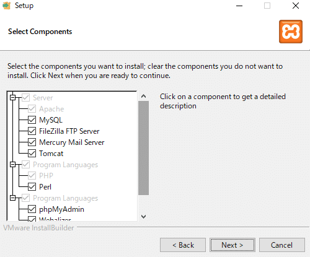Collapse the second Program Languages node above phpMyAdmin
Screen dimensions: 310x257
click(13, 198)
